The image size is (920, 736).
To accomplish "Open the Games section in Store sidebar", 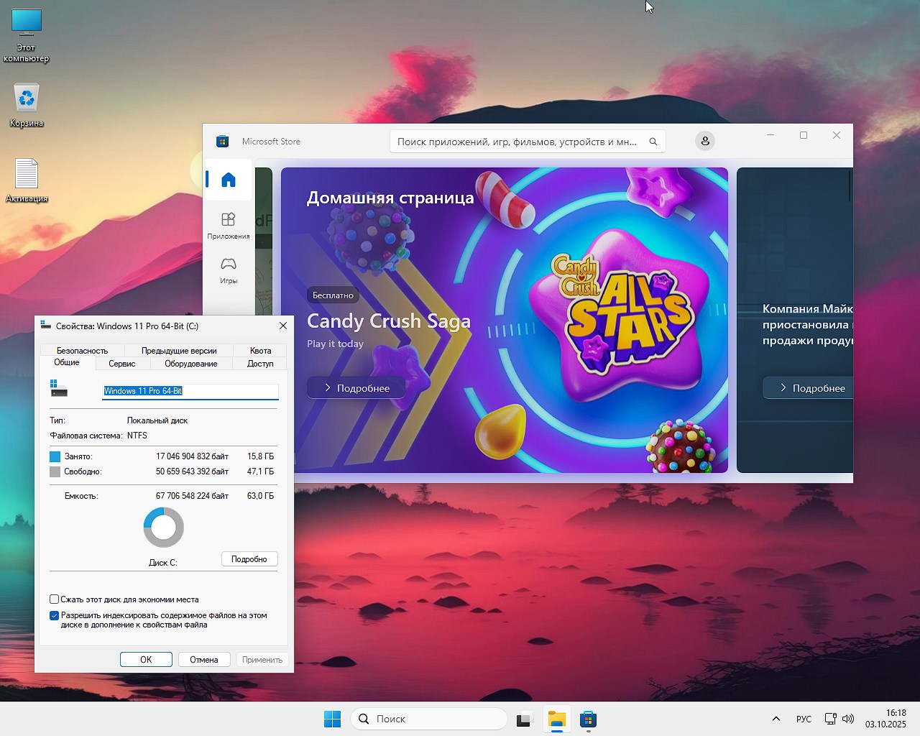I will pyautogui.click(x=229, y=270).
